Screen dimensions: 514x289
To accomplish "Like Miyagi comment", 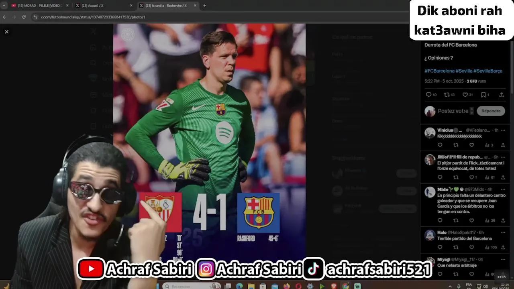I will (x=471, y=274).
